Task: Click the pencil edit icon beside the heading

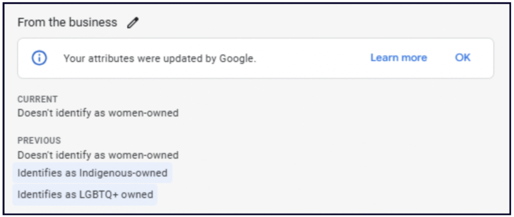Action: tap(133, 23)
